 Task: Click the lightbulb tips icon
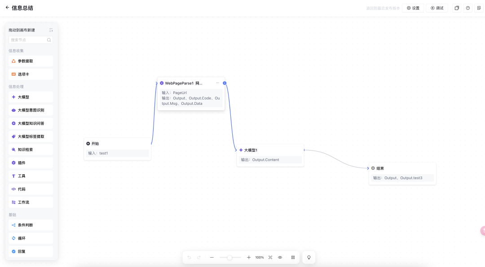[x=309, y=258]
